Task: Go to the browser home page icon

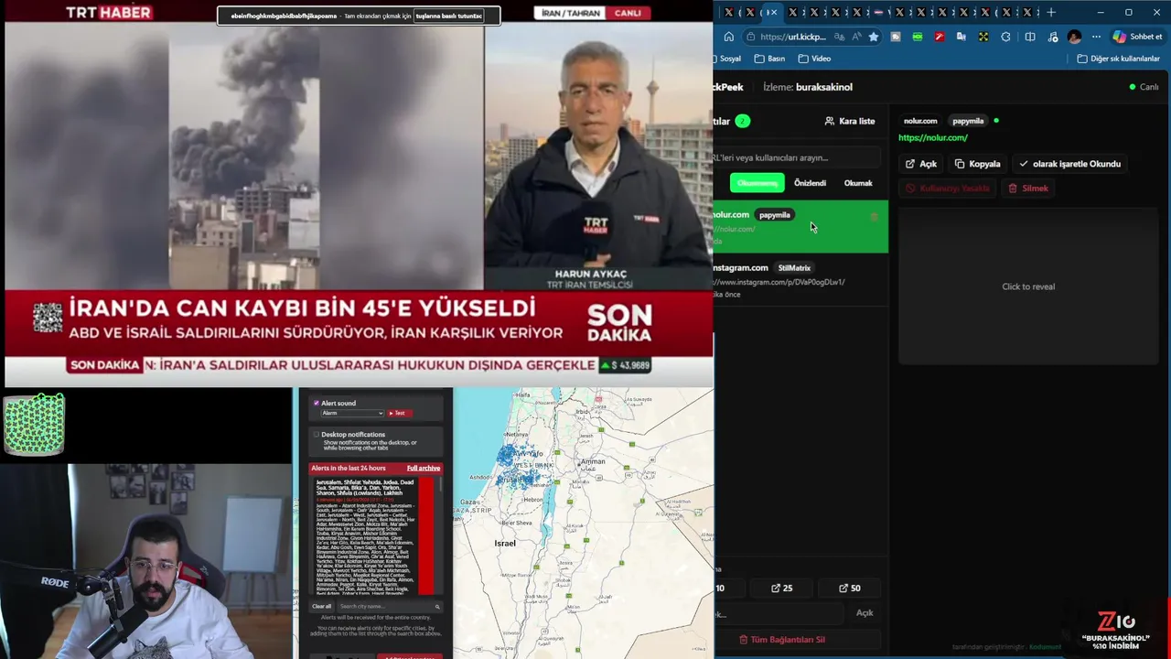Action: [x=728, y=37]
